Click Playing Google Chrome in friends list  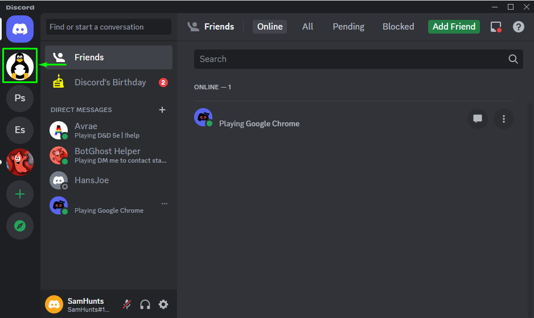point(259,123)
